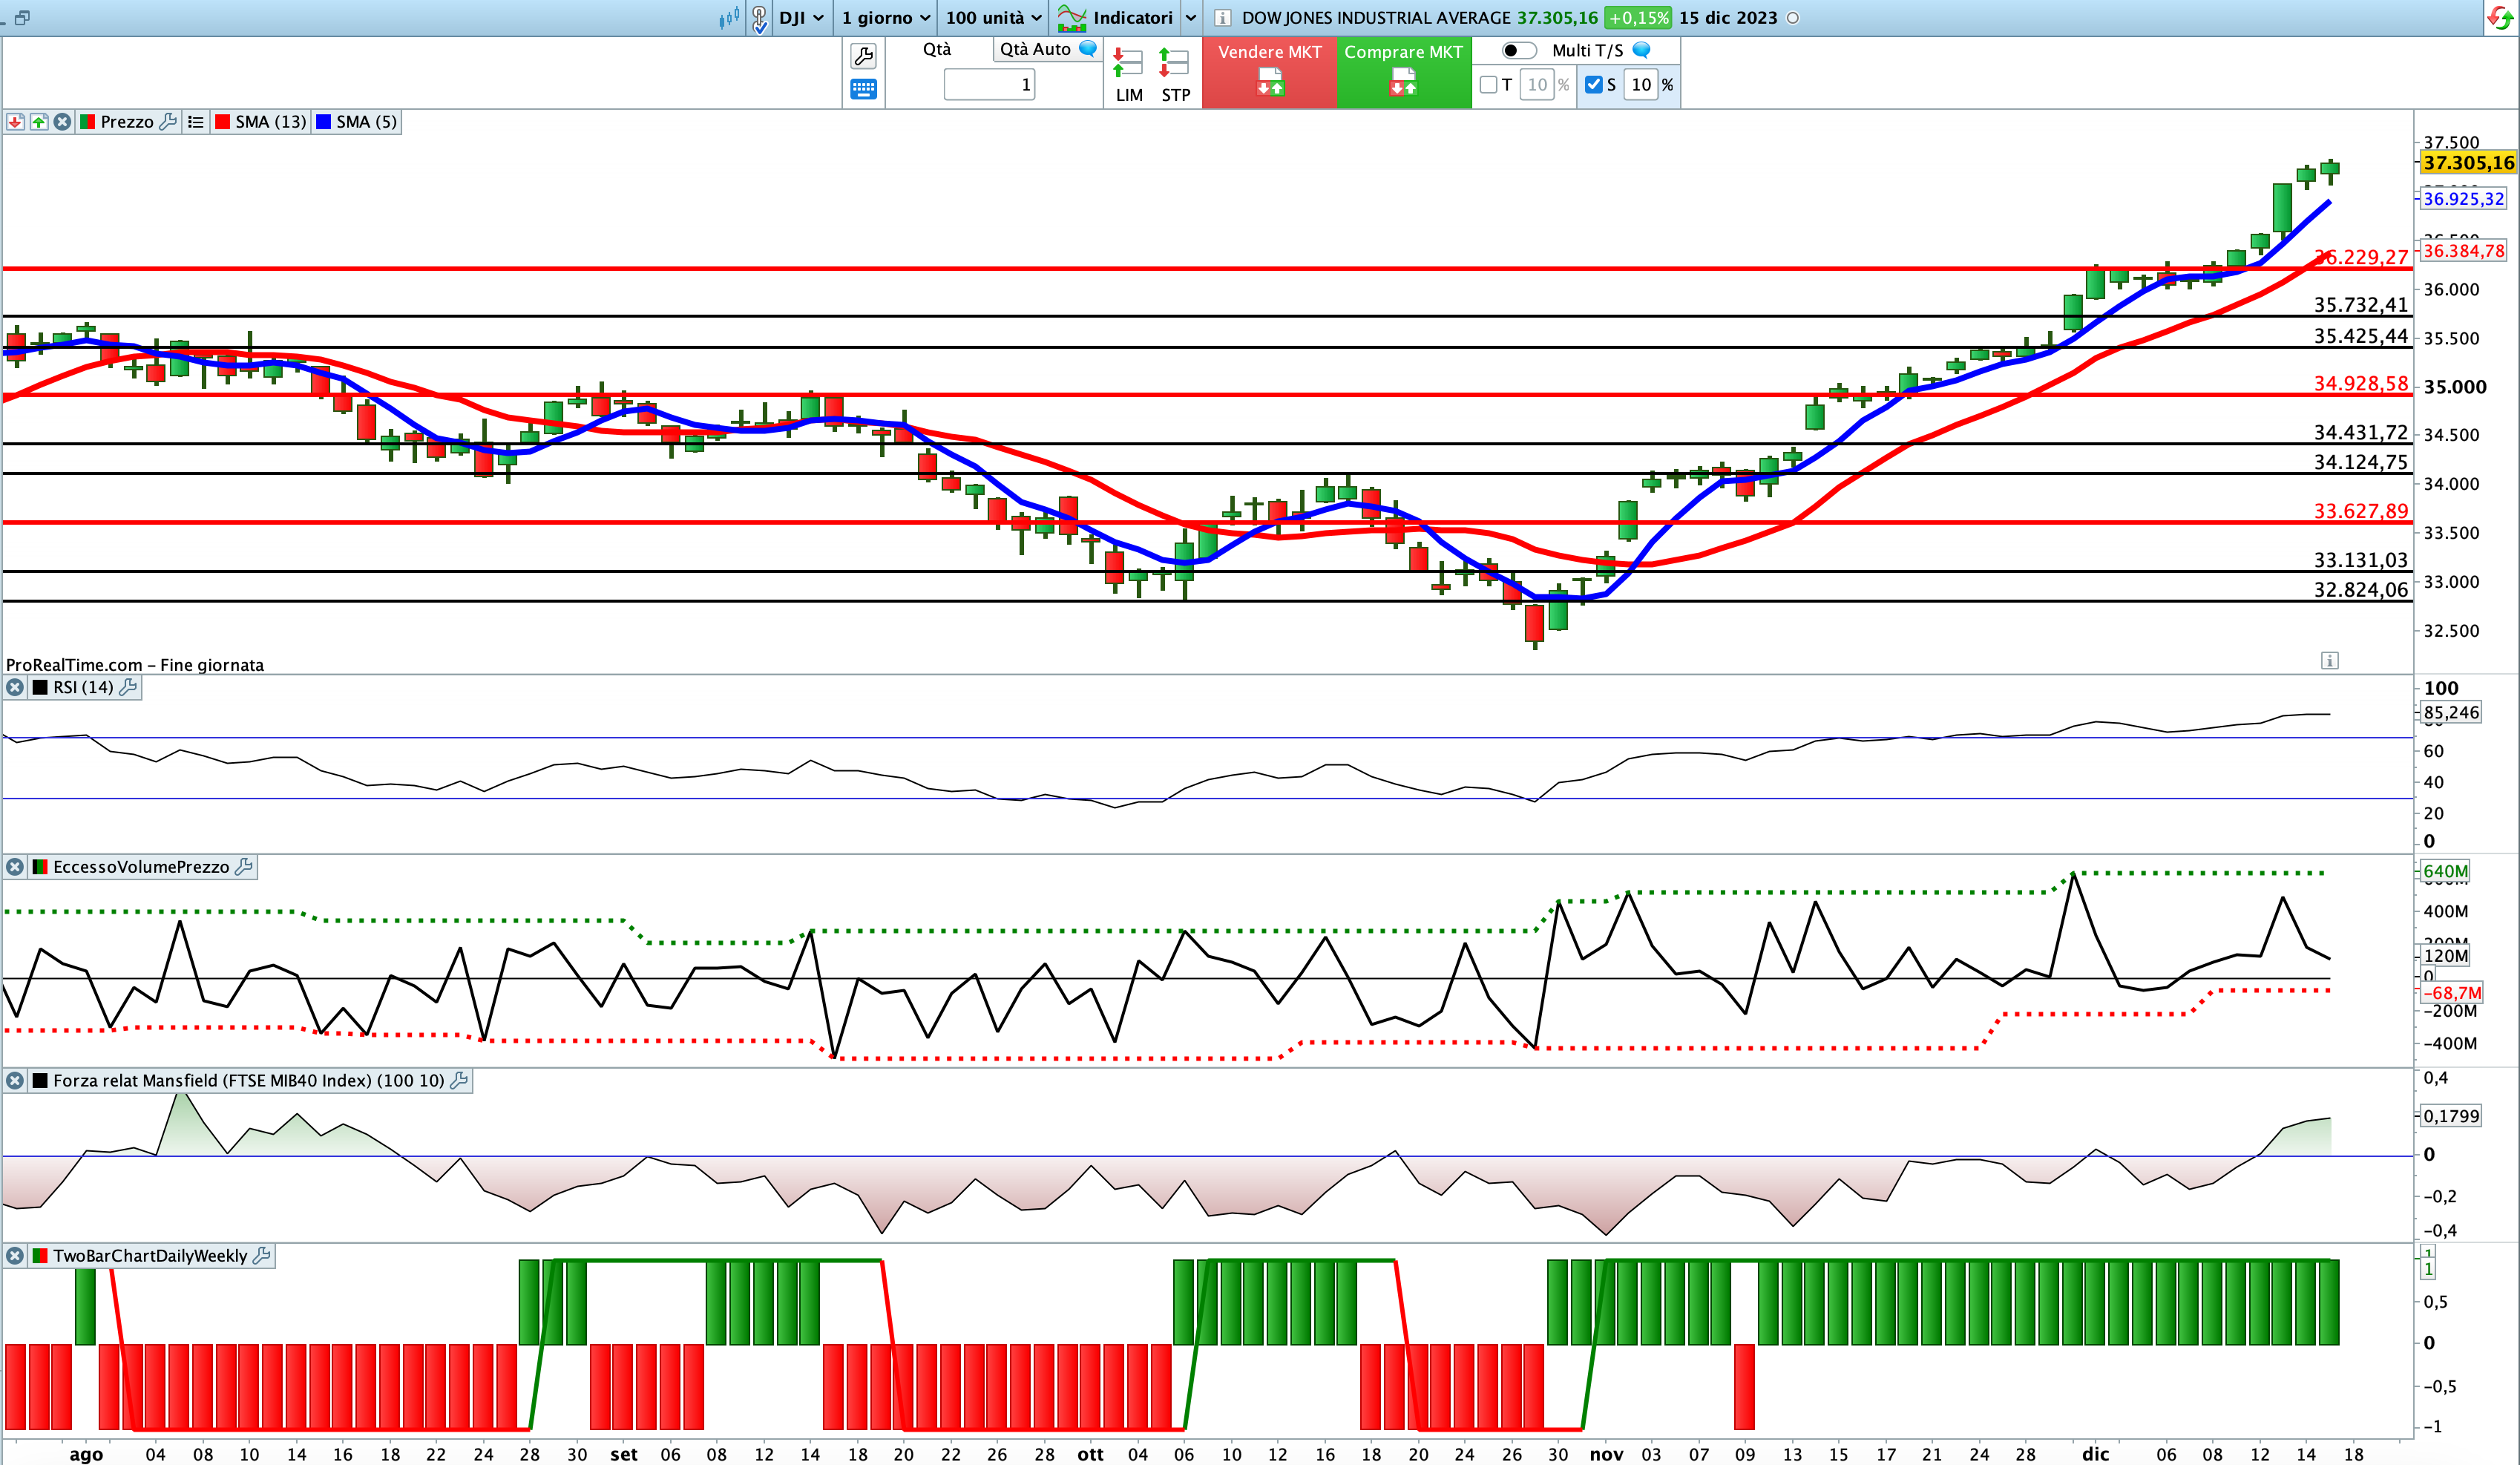Uncheck the S stop checkbox
This screenshot has width=2520, height=1465.
tap(1594, 85)
